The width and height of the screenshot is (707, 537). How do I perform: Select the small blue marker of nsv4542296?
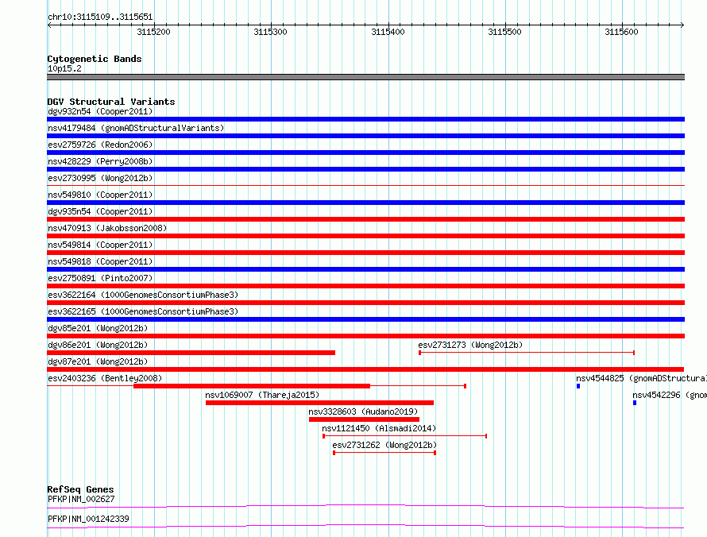click(x=635, y=403)
